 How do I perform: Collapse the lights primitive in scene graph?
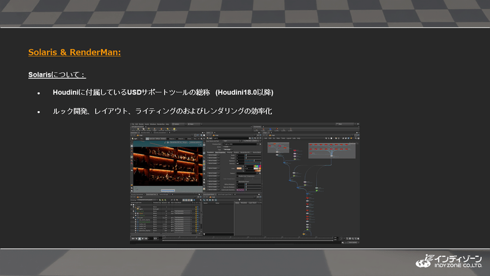(x=134, y=207)
